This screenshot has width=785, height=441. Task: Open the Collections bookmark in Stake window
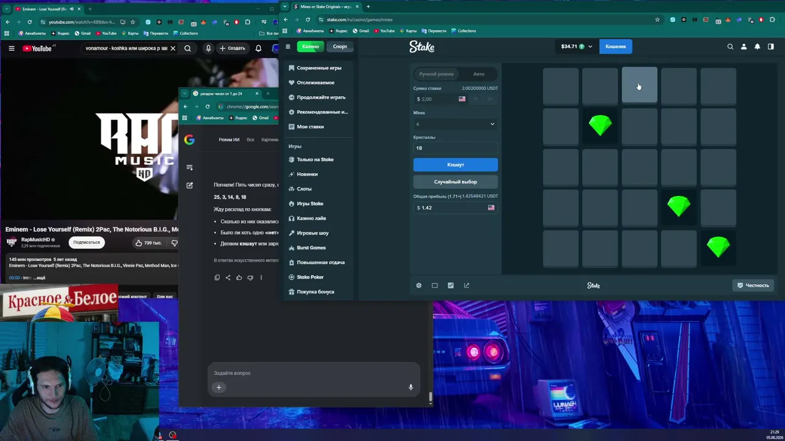pyautogui.click(x=464, y=31)
